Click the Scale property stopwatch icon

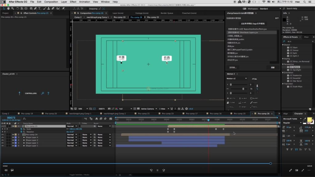pos(21,129)
